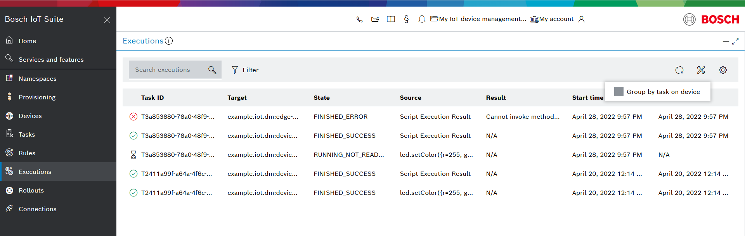Click success icon of last T2411a99f row

pos(133,193)
